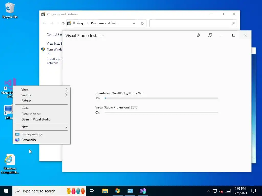Minimize the Visual Studio Installer window
This screenshot has height=196, width=262.
[x=222, y=35]
